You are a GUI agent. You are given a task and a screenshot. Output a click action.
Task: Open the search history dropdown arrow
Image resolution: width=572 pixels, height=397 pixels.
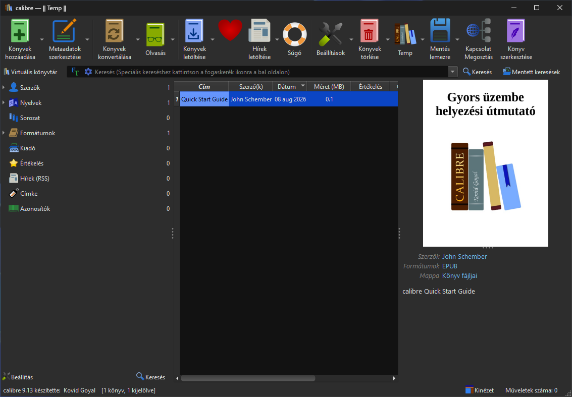point(453,72)
